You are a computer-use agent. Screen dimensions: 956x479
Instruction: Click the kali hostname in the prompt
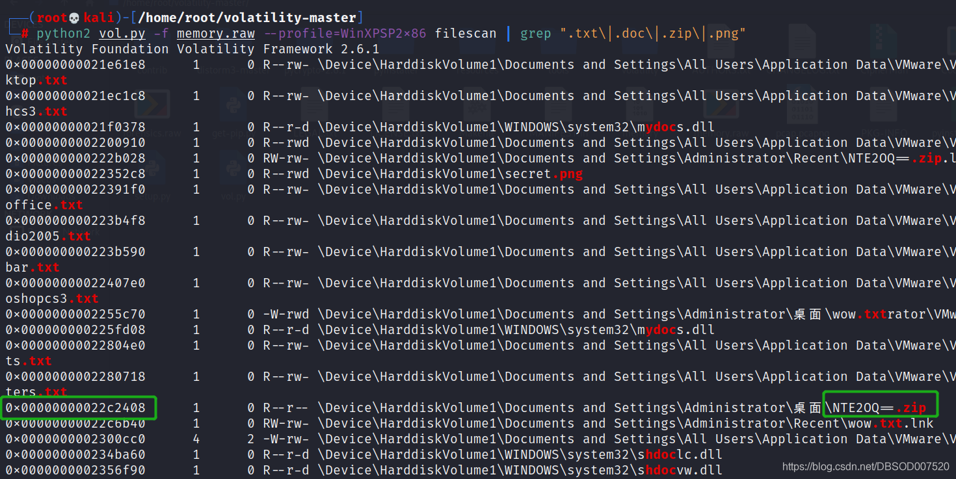point(98,18)
